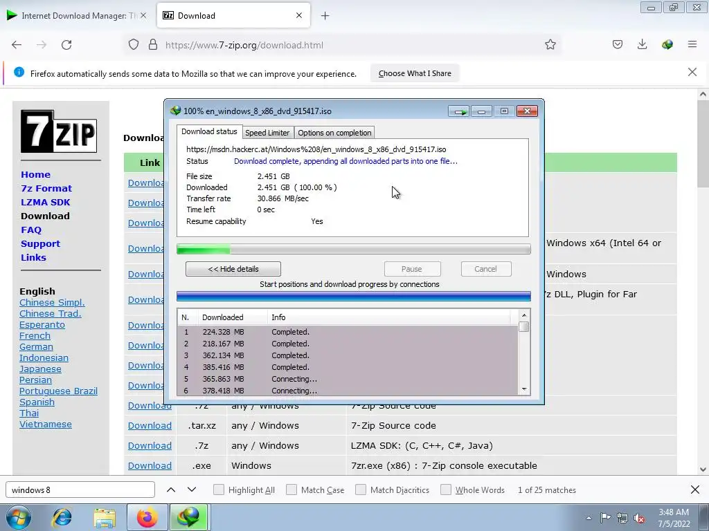Click the page vertical scrollbar thumb
This screenshot has height=531, width=709.
pos(702,145)
